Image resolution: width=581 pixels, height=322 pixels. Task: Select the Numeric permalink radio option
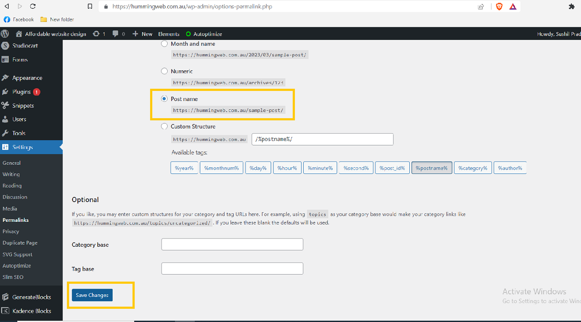164,71
